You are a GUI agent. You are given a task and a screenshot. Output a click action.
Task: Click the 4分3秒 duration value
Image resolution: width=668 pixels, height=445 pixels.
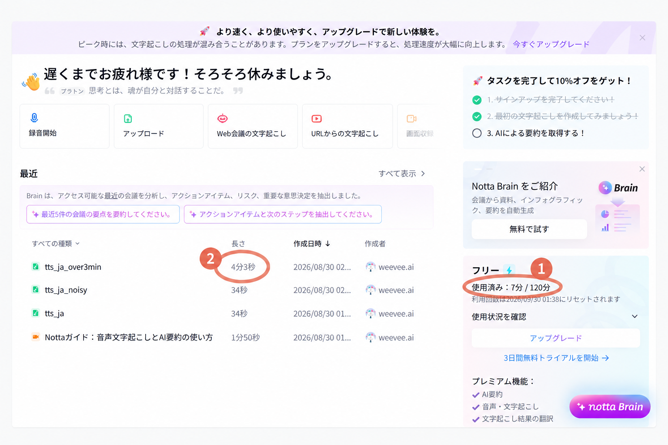pos(243,267)
